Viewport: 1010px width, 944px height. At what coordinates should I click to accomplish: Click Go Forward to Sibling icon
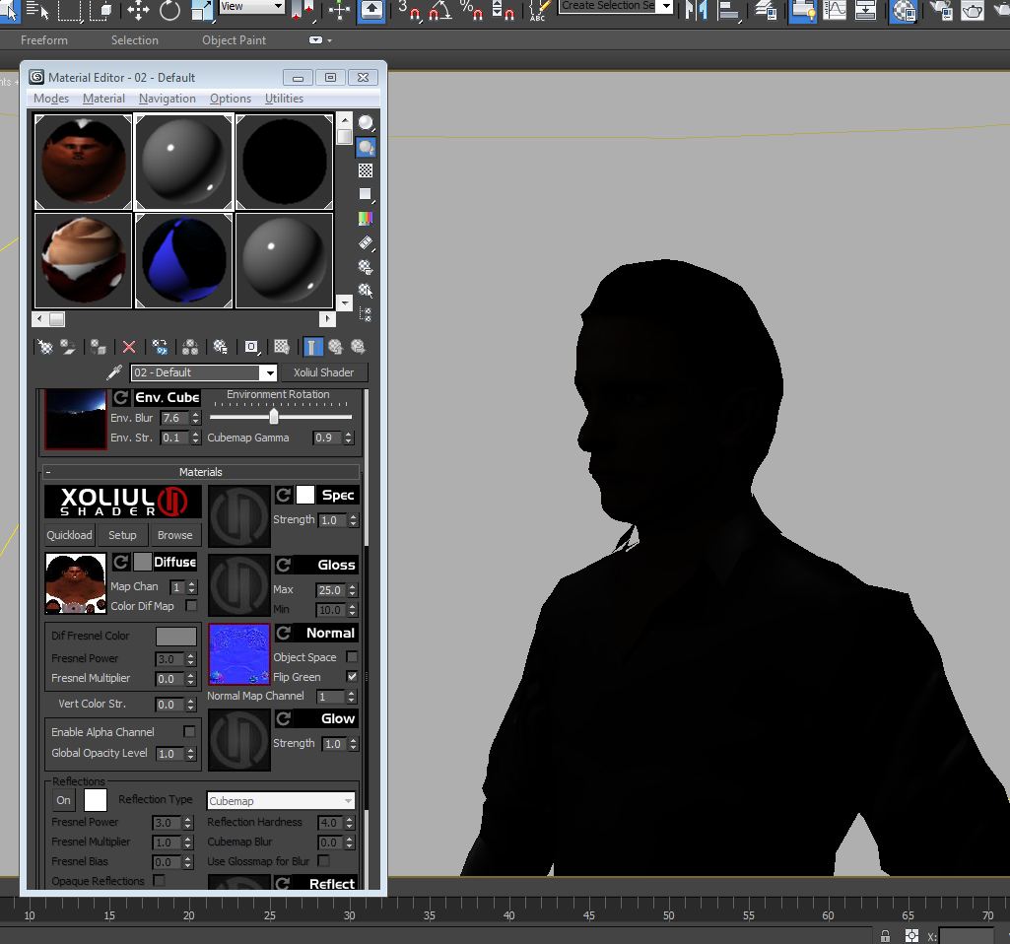tap(358, 347)
